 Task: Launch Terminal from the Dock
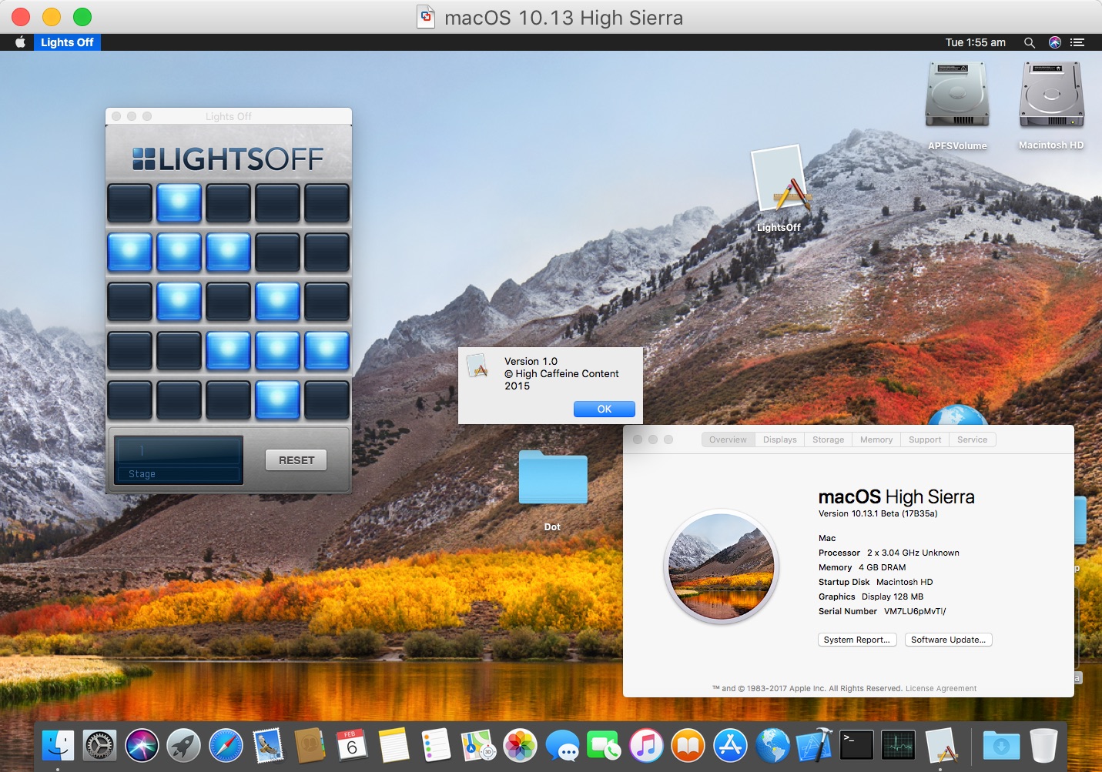[856, 745]
